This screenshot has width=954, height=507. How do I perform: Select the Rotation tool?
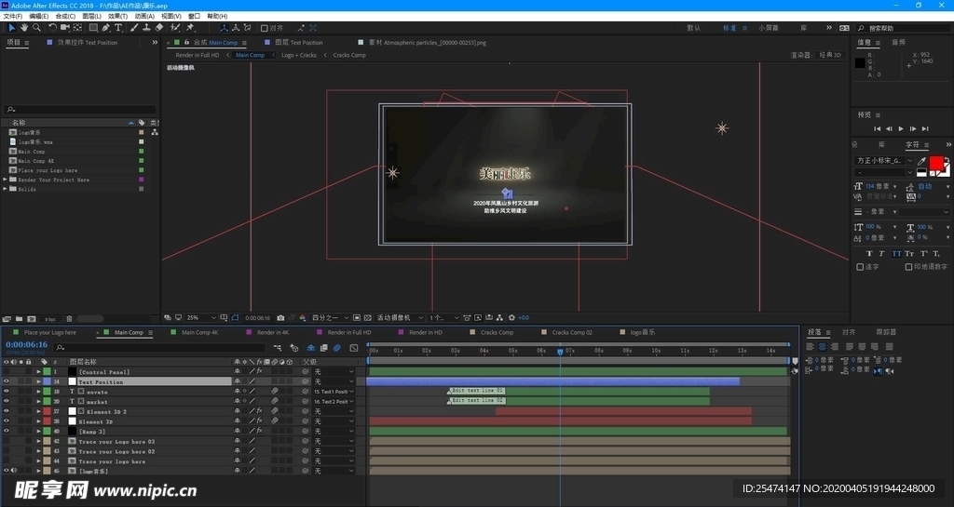point(52,28)
